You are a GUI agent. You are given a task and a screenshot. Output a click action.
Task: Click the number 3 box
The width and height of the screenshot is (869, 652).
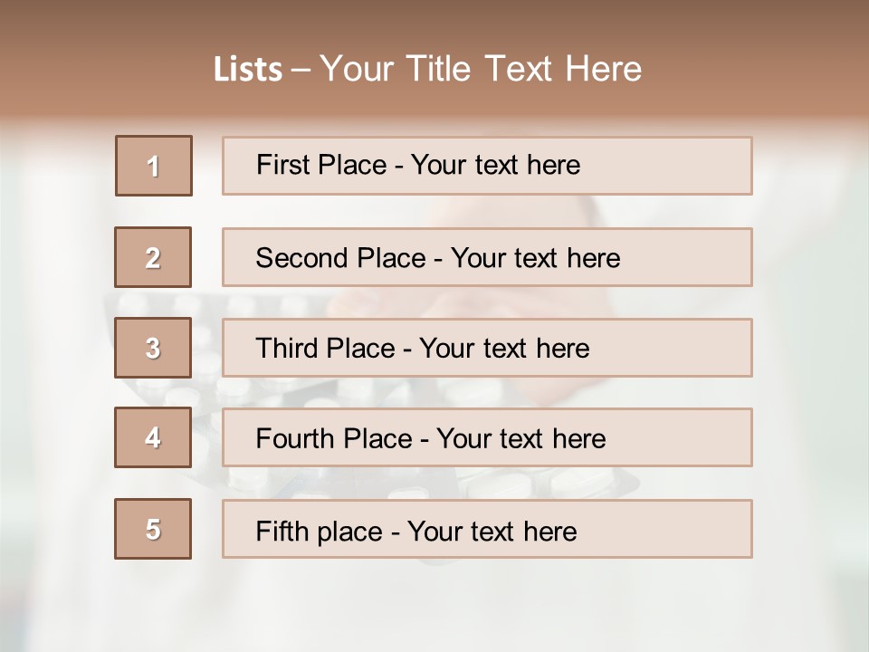point(153,348)
